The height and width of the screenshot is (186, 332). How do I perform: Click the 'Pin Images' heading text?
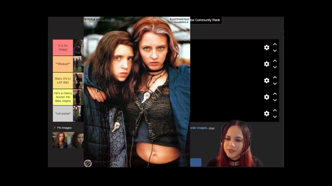(x=64, y=128)
